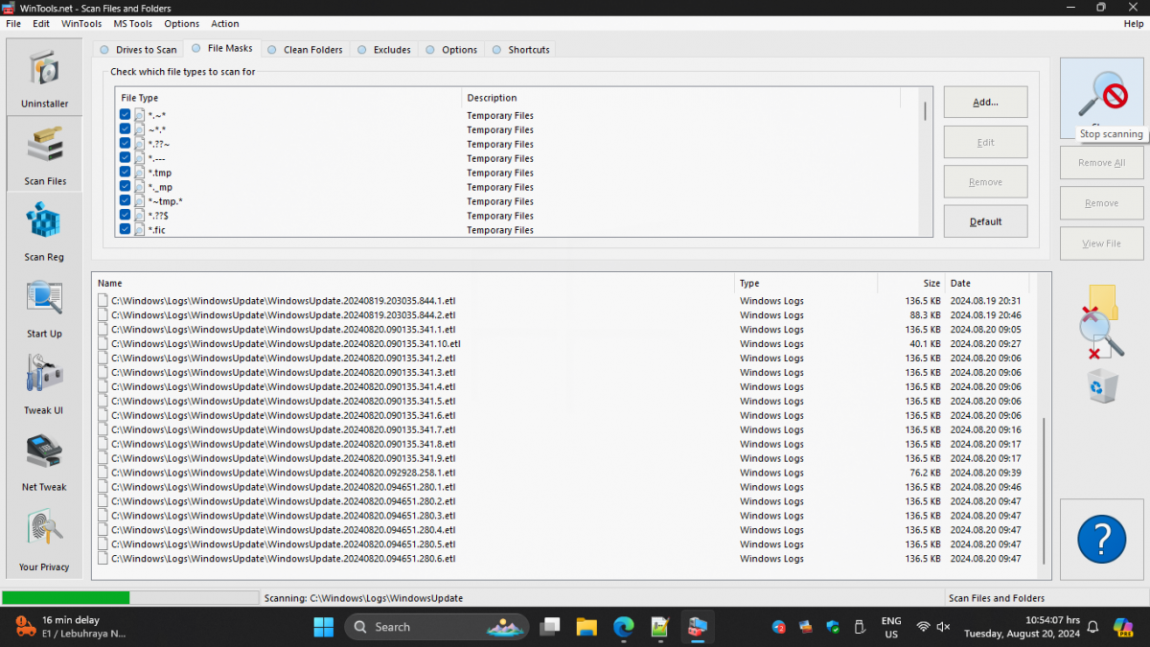
Task: Open the File menu
Action: (13, 23)
